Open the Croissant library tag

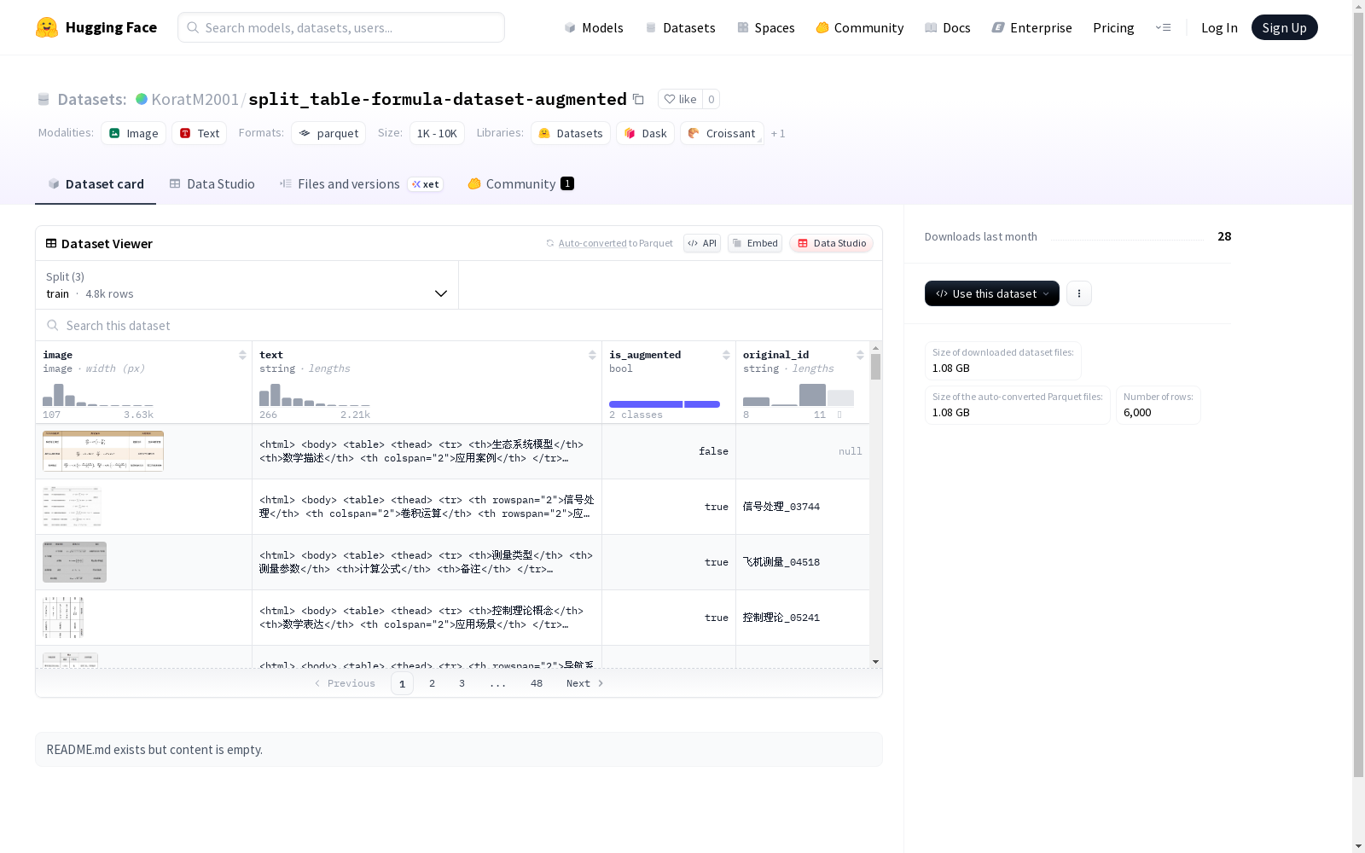pyautogui.click(x=722, y=133)
